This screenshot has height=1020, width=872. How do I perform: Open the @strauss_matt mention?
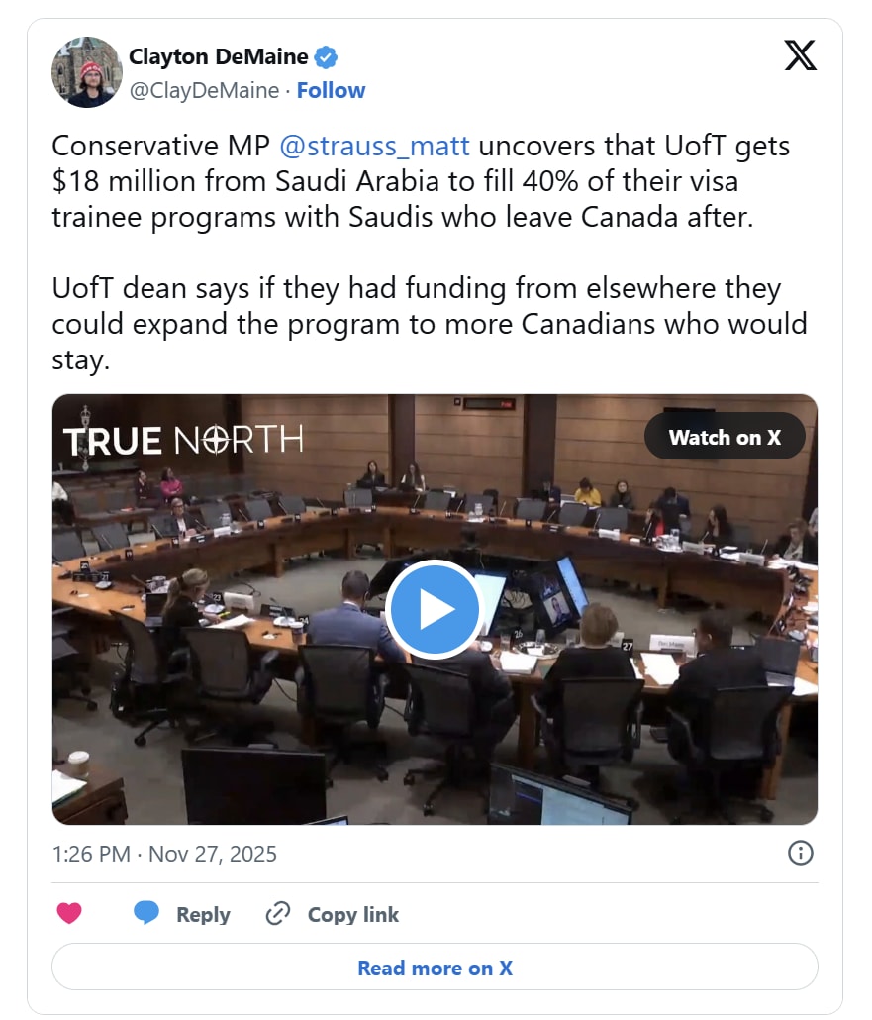point(374,146)
